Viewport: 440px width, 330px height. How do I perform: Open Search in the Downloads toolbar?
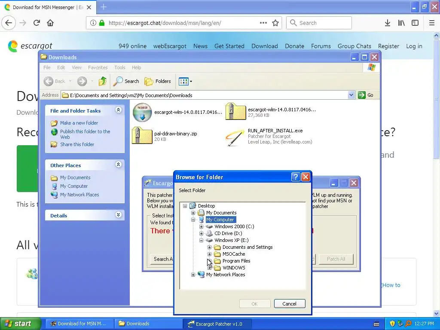pyautogui.click(x=126, y=81)
